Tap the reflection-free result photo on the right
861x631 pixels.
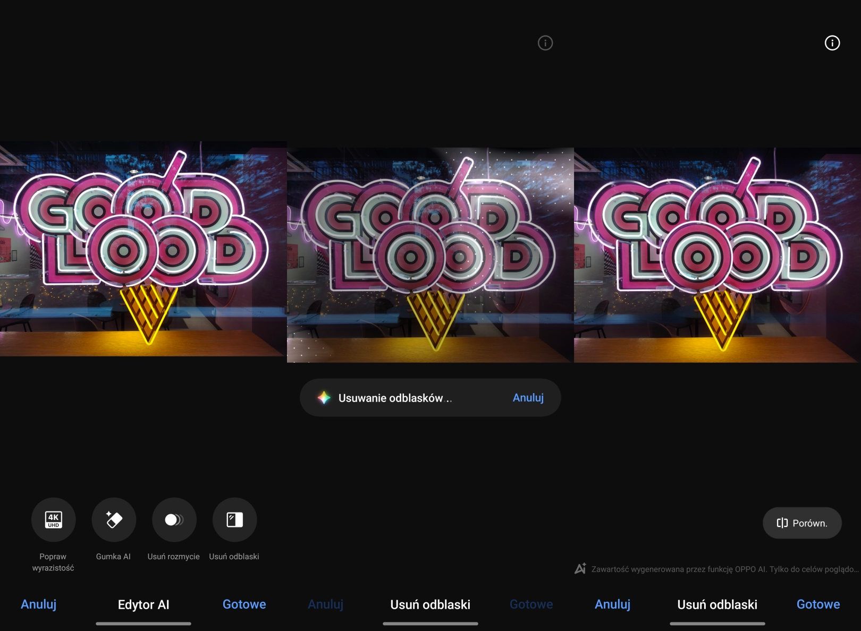[x=717, y=255]
